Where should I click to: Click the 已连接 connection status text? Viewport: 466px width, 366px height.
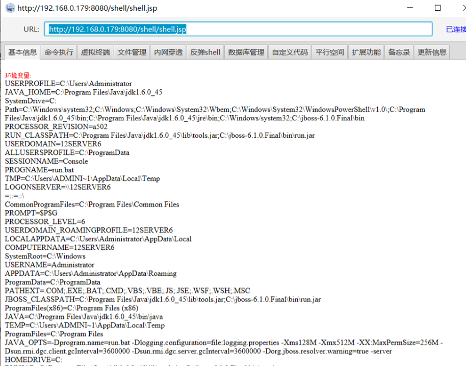coord(456,29)
